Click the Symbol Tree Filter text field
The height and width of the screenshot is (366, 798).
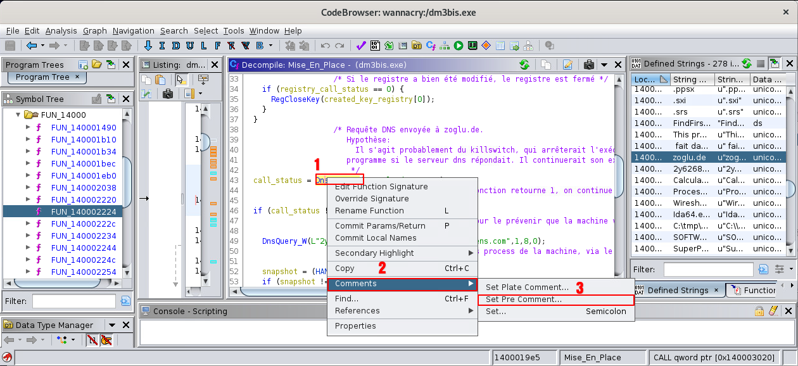pyautogui.click(x=73, y=301)
